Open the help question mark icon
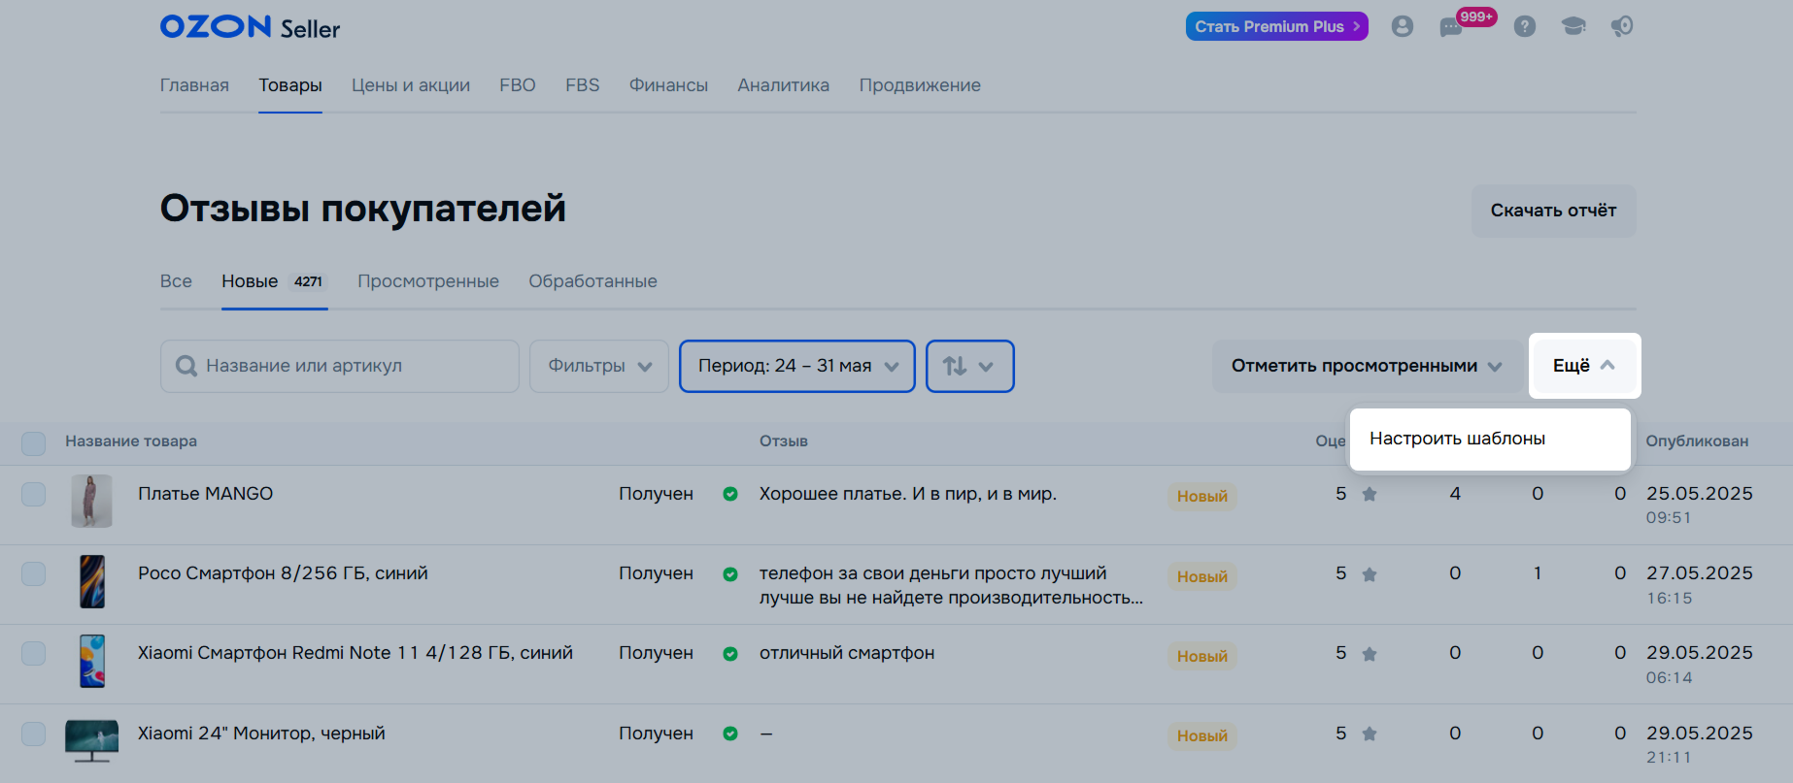Image resolution: width=1793 pixels, height=783 pixels. click(1525, 26)
